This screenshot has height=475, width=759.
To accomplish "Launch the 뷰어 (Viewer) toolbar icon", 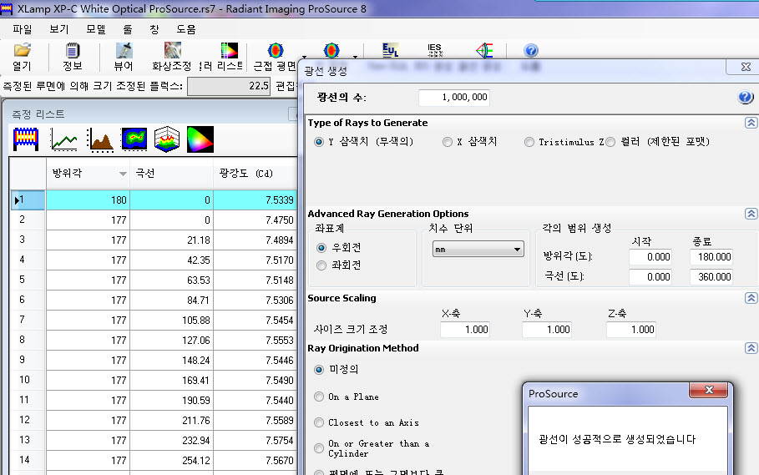I will (x=124, y=50).
